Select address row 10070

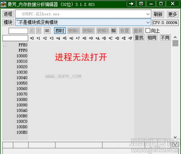coord(22,94)
